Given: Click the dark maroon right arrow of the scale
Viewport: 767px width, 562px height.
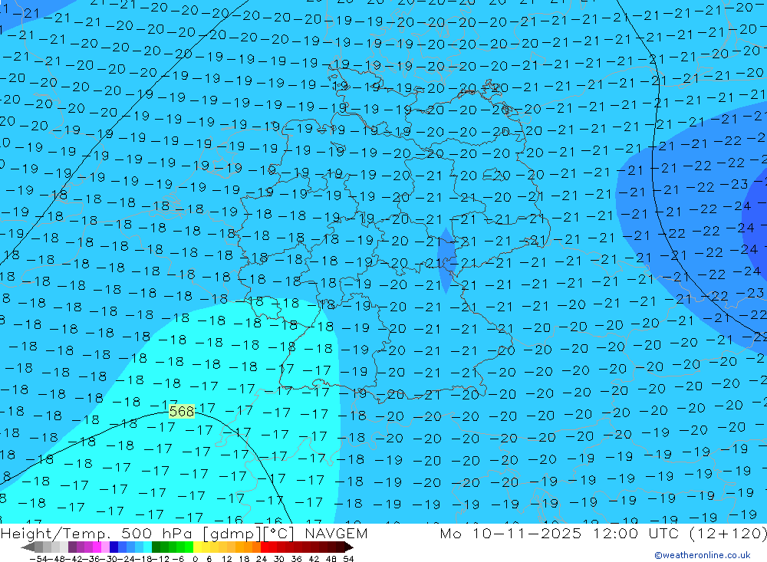Looking at the screenshot, I should click(349, 547).
